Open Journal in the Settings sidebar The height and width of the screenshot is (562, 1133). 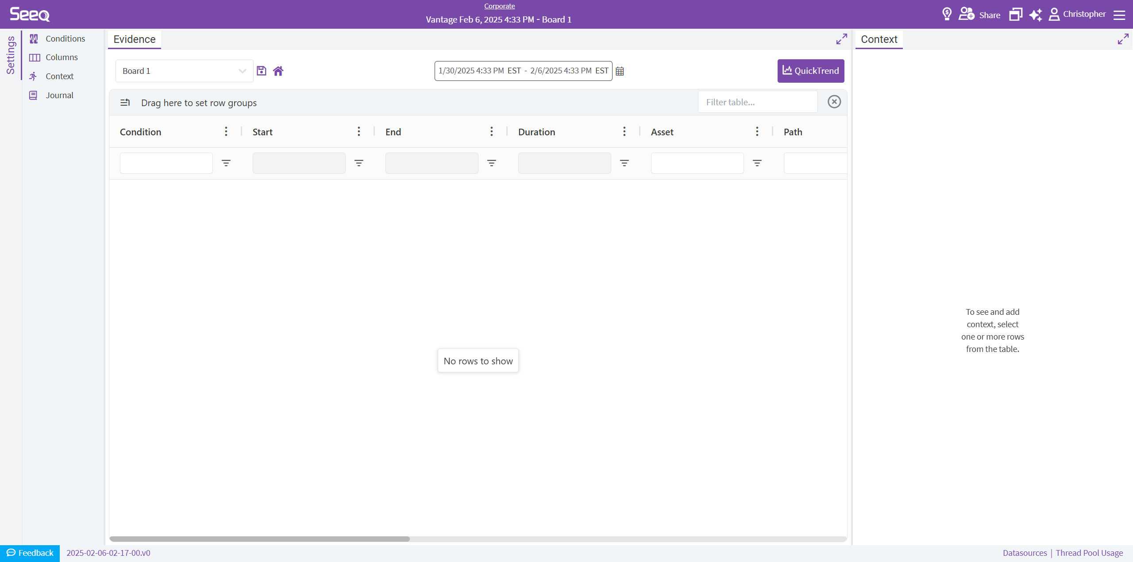coord(59,95)
